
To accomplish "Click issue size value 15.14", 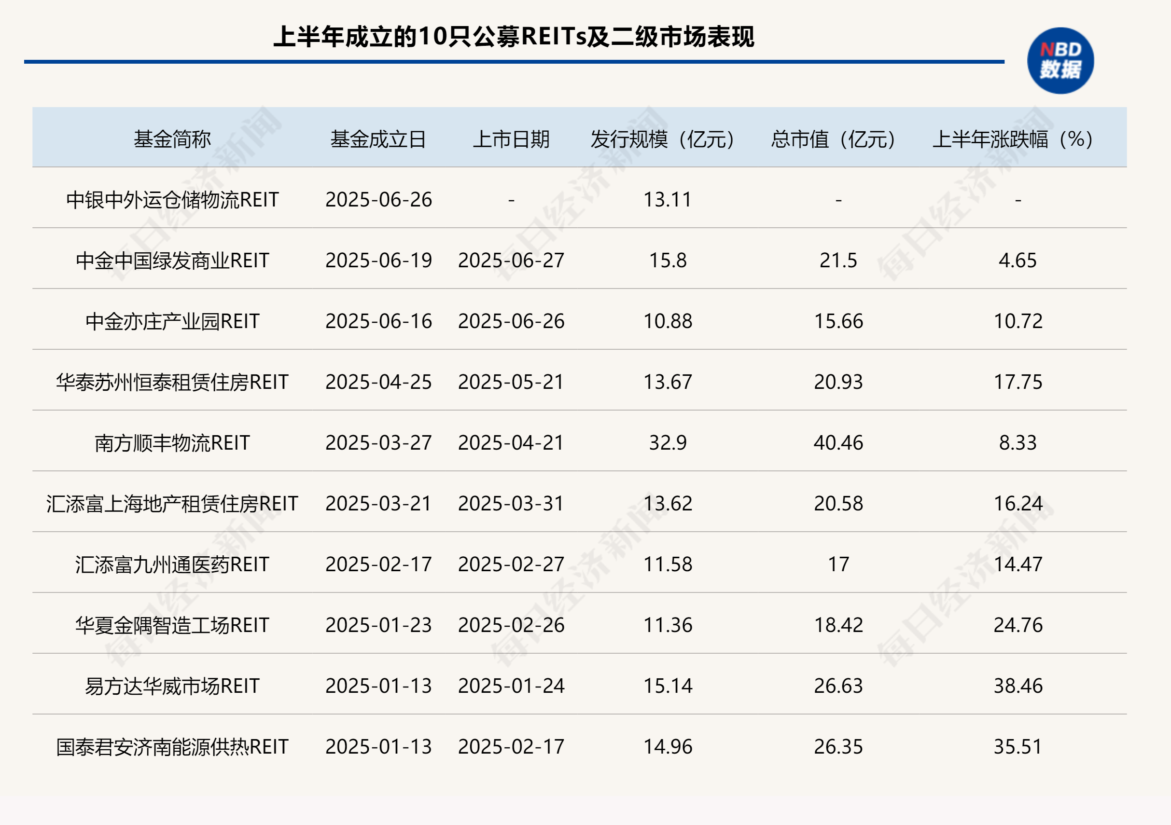I will pos(668,685).
